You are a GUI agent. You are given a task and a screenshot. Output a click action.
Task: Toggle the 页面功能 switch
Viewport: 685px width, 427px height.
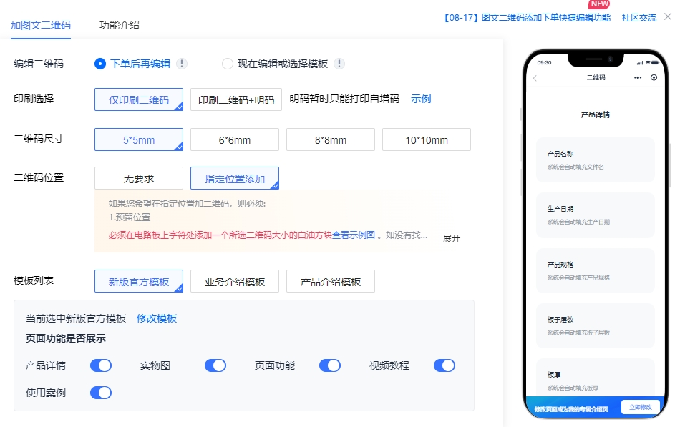tap(330, 365)
